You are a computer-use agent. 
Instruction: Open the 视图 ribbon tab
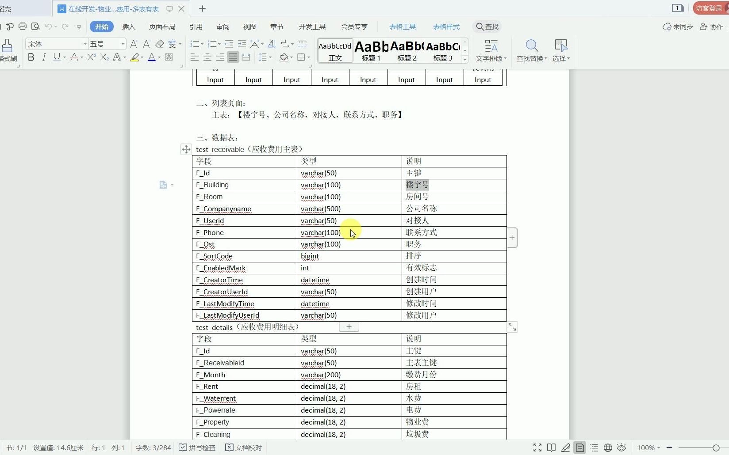click(250, 27)
